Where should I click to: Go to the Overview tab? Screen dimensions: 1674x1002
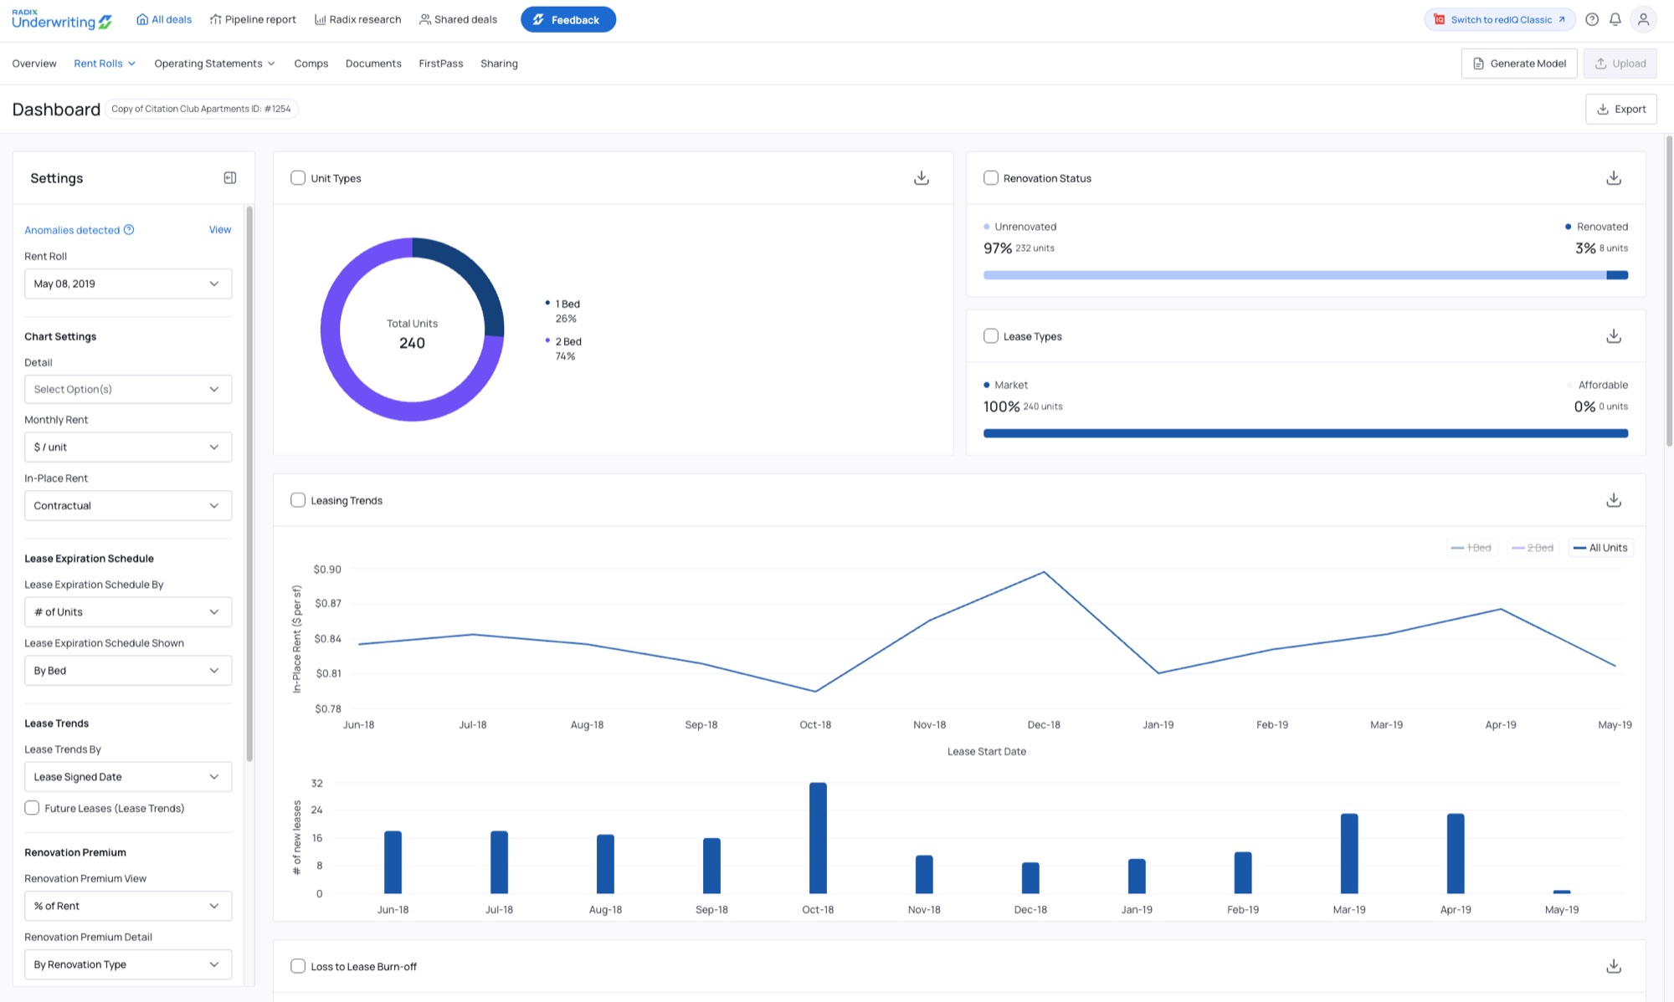[x=34, y=64]
